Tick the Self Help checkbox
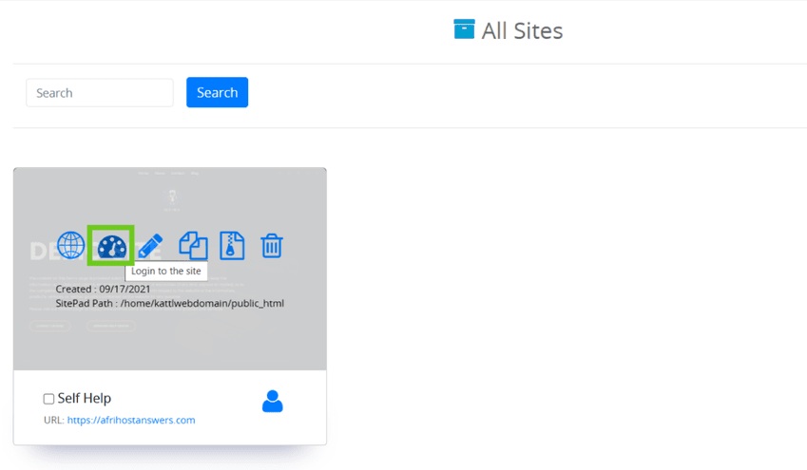 coord(48,399)
